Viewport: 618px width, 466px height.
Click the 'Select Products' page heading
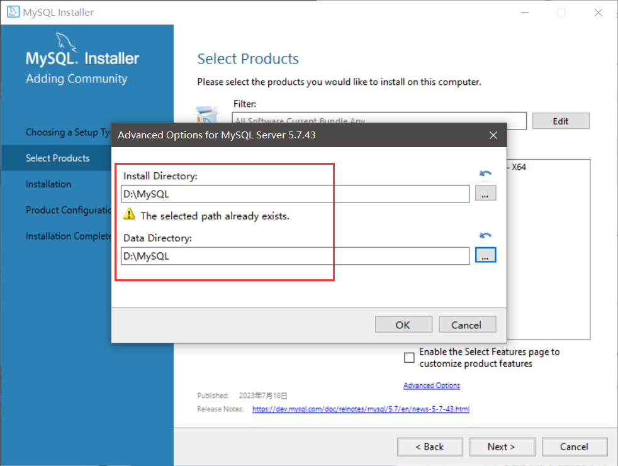pyautogui.click(x=248, y=58)
